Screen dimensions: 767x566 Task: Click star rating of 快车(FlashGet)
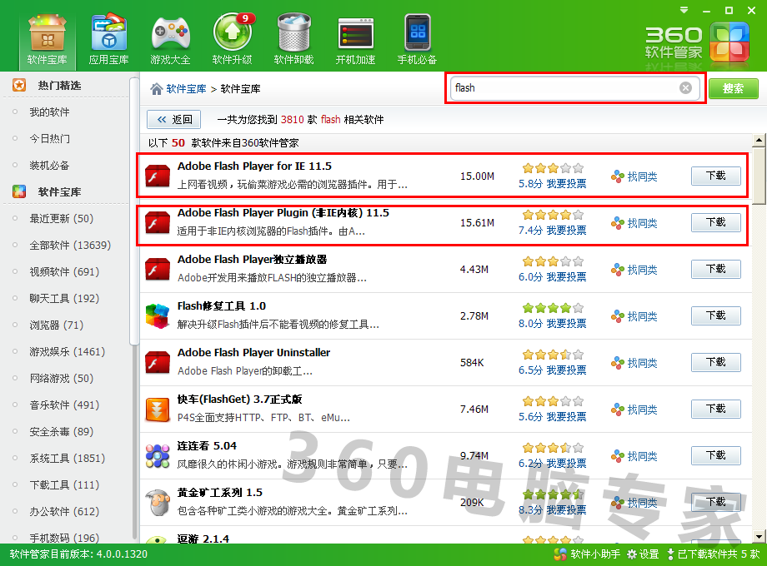pos(553,401)
